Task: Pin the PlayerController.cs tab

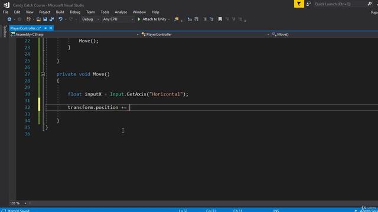Action: [x=45, y=28]
